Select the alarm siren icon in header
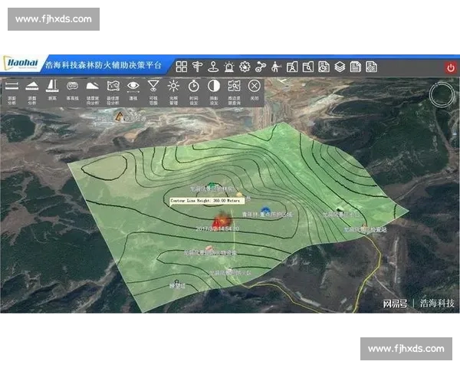 coord(228,67)
